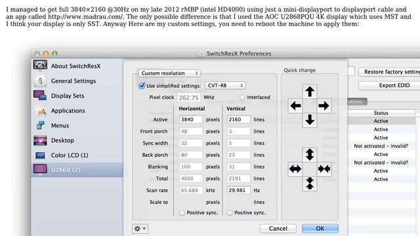
Task: Enable the Interlaced checkbox
Action: (242, 98)
